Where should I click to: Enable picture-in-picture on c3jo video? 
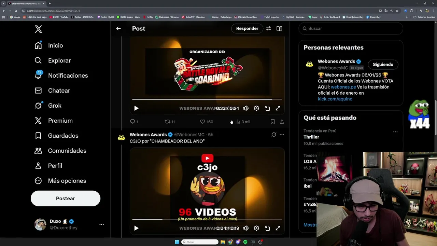pyautogui.click(x=267, y=228)
